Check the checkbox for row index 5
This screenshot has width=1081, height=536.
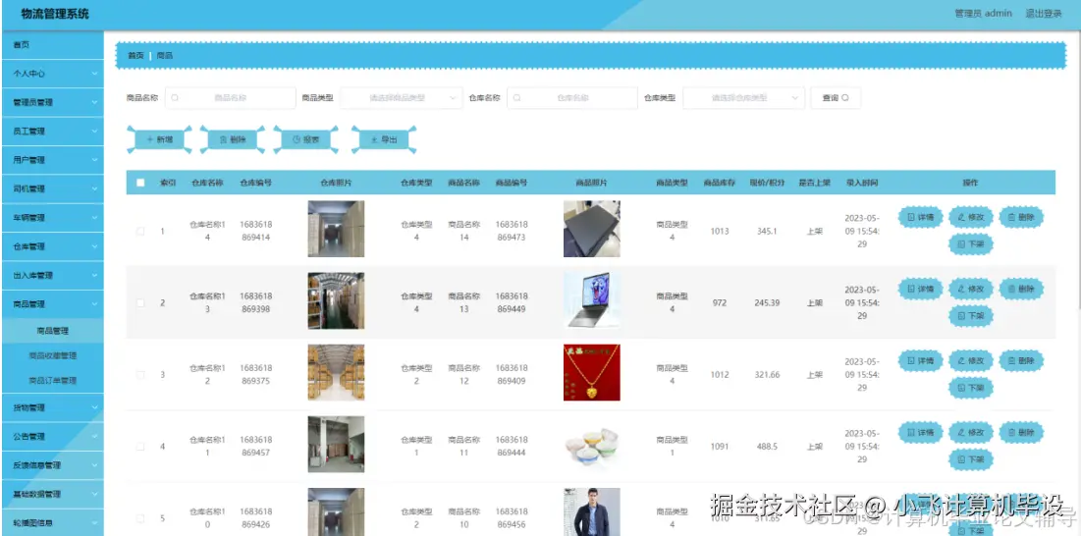point(140,518)
